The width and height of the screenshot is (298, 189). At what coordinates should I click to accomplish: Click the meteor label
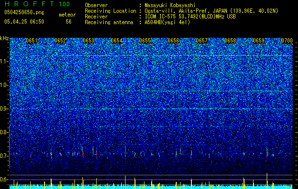[x=67, y=15]
